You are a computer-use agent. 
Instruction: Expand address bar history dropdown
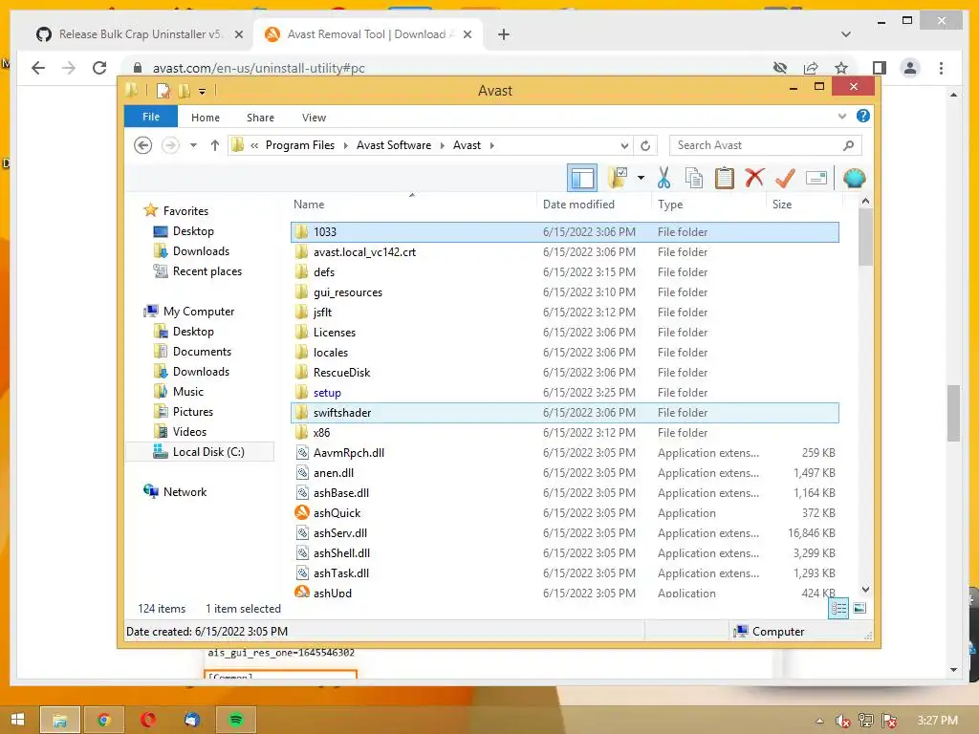(624, 145)
